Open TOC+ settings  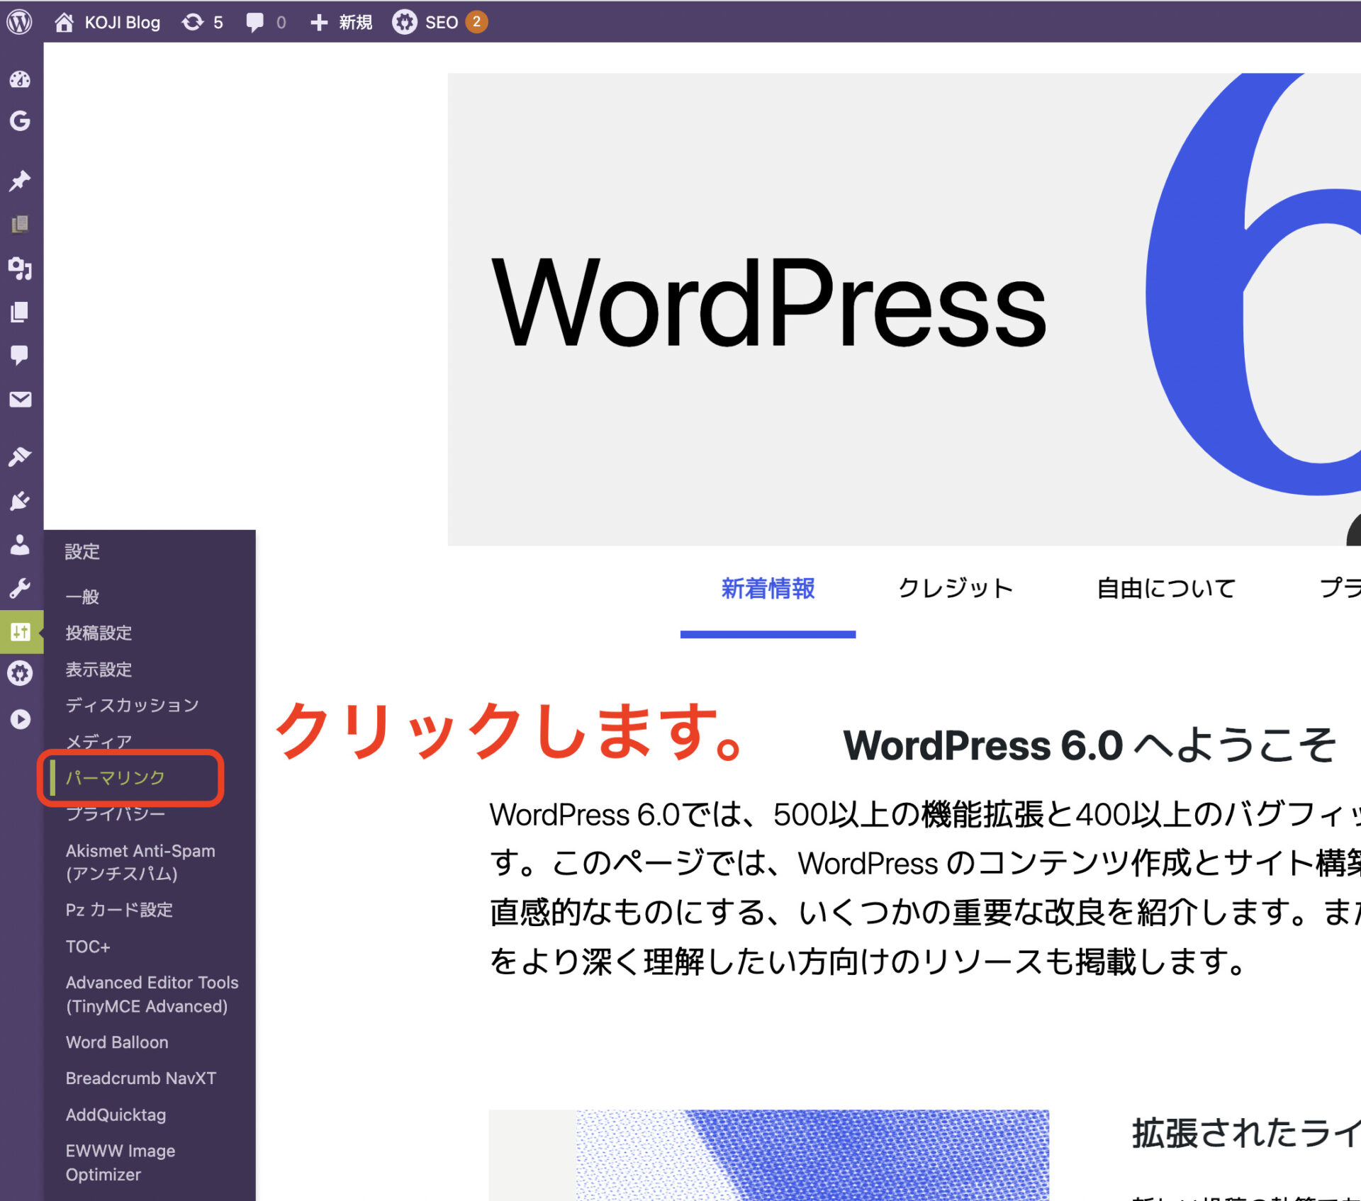pyautogui.click(x=88, y=947)
